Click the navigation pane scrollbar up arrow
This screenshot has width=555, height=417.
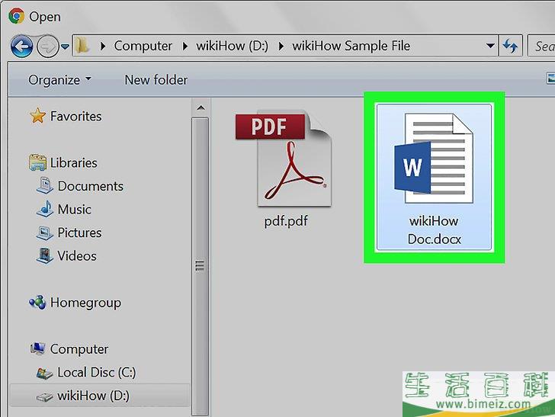201,107
